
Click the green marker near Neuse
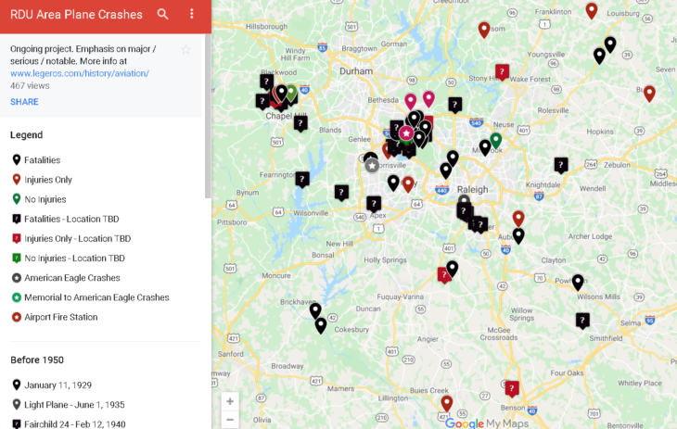tap(495, 140)
